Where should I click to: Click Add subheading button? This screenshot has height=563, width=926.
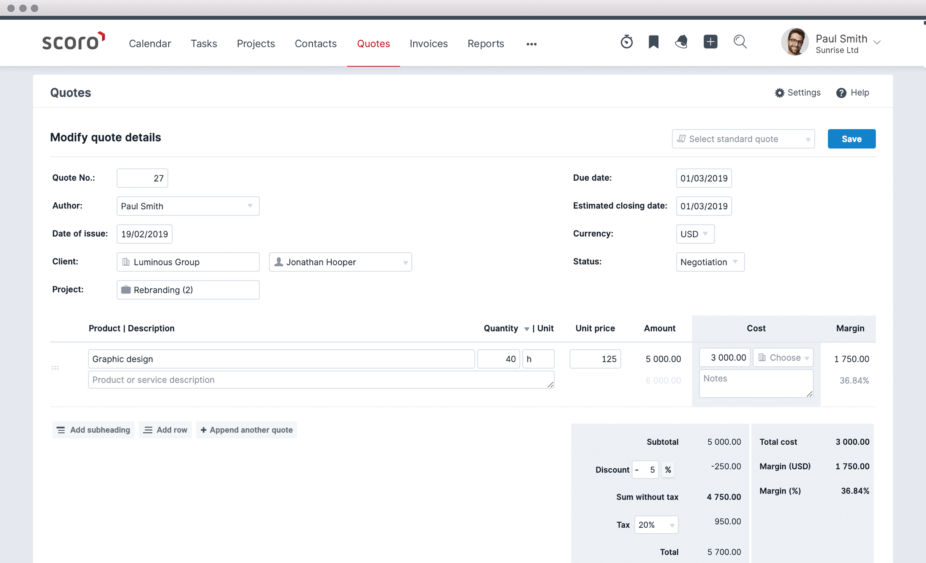(x=93, y=430)
